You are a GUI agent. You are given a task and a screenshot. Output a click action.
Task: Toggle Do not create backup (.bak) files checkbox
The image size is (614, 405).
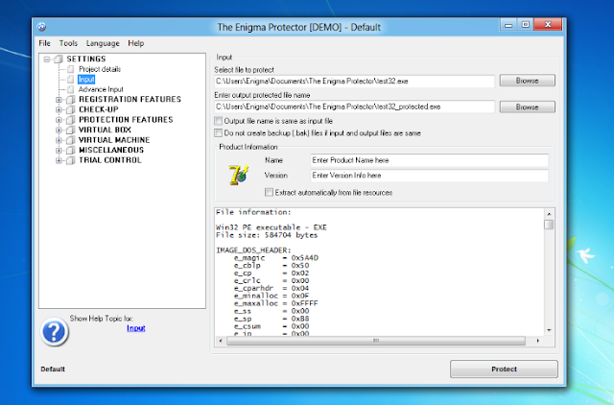point(218,133)
